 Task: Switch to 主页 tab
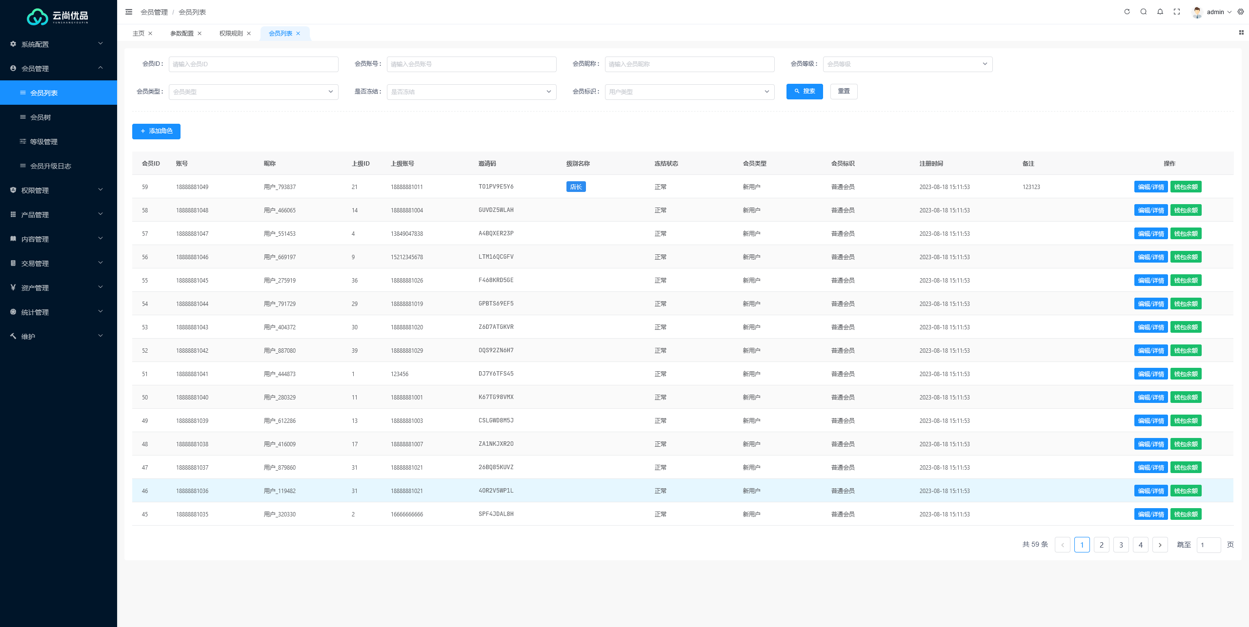[138, 33]
